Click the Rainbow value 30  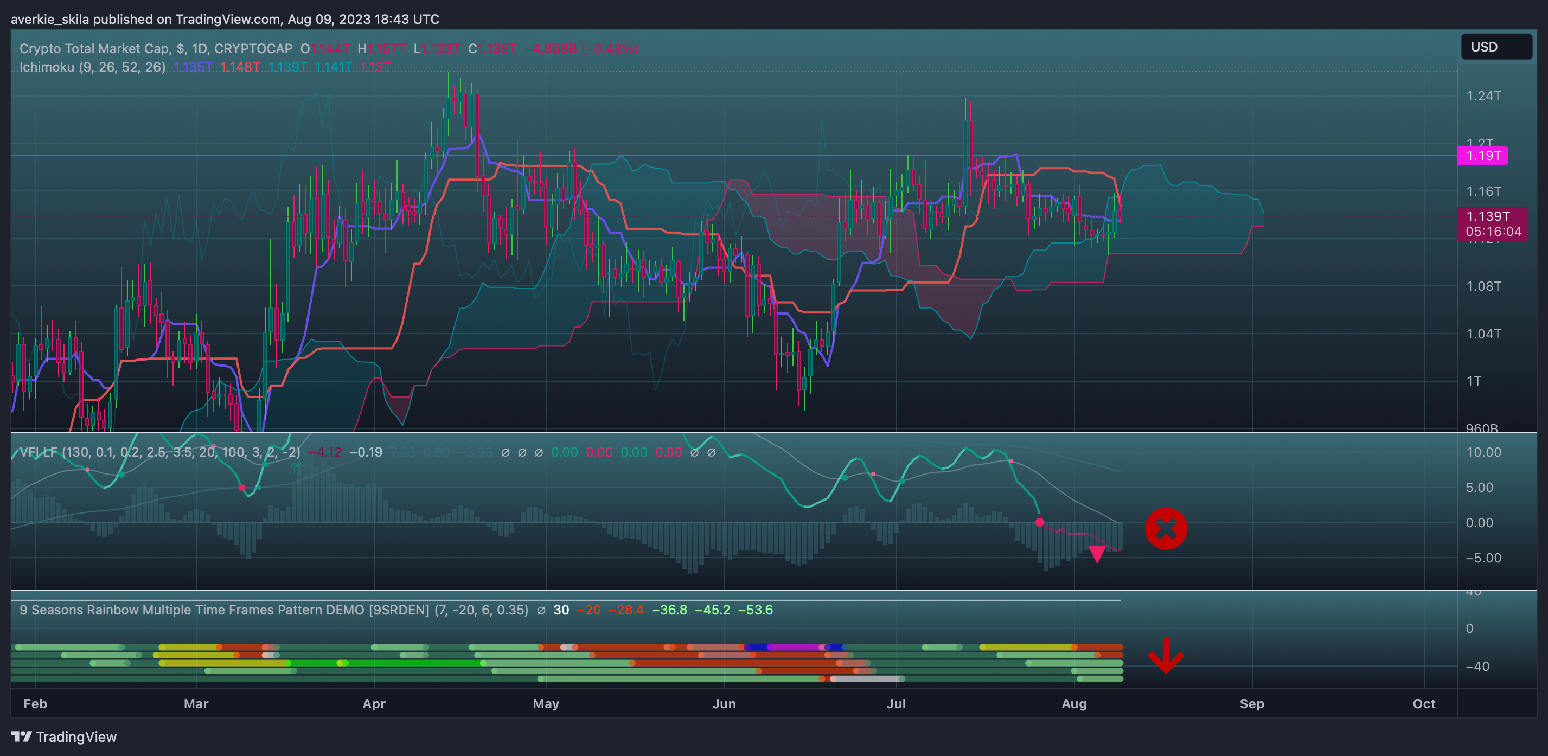coord(561,610)
